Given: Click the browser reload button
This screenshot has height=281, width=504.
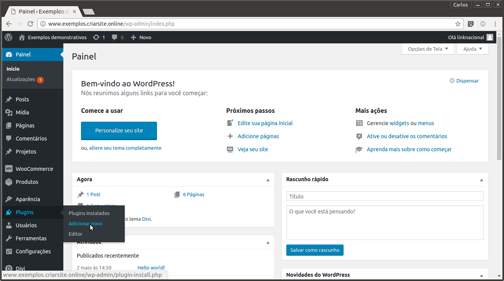Looking at the screenshot, I should click(30, 24).
